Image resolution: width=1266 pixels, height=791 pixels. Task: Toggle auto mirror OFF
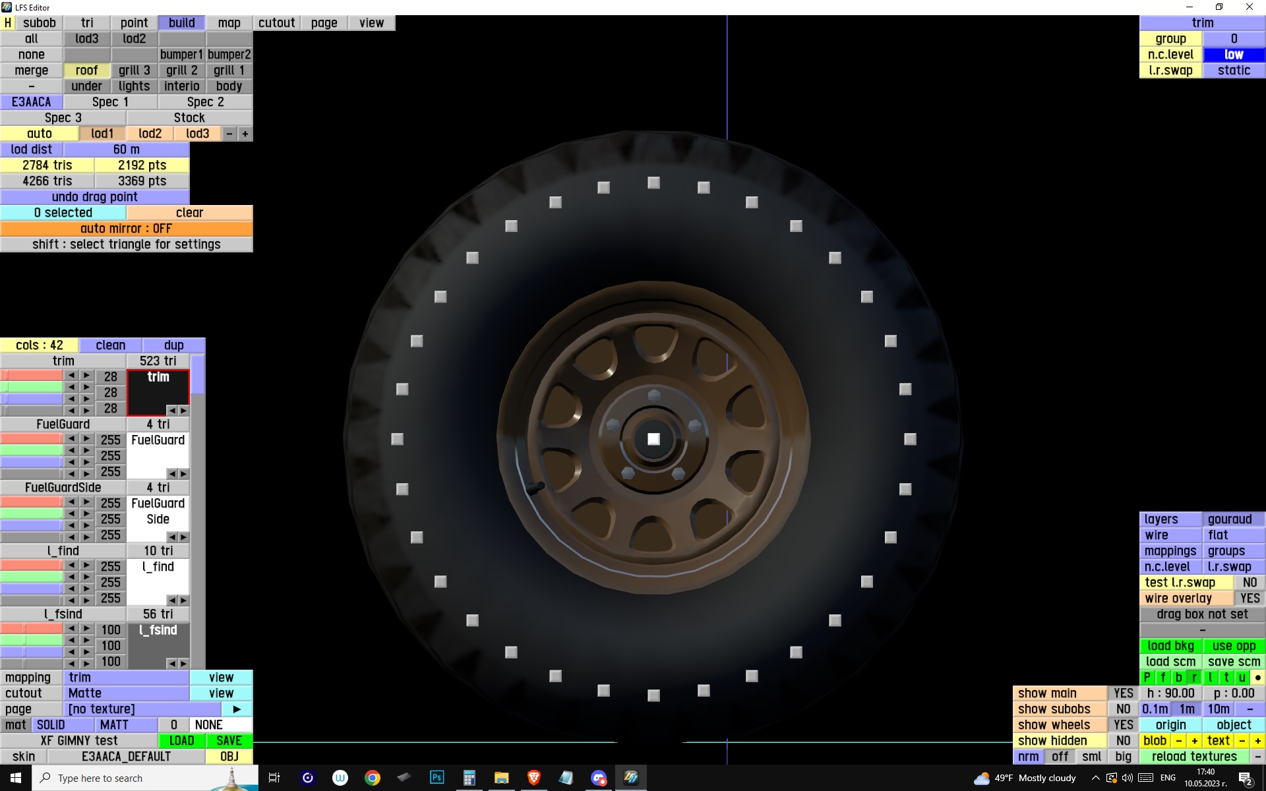pyautogui.click(x=126, y=229)
